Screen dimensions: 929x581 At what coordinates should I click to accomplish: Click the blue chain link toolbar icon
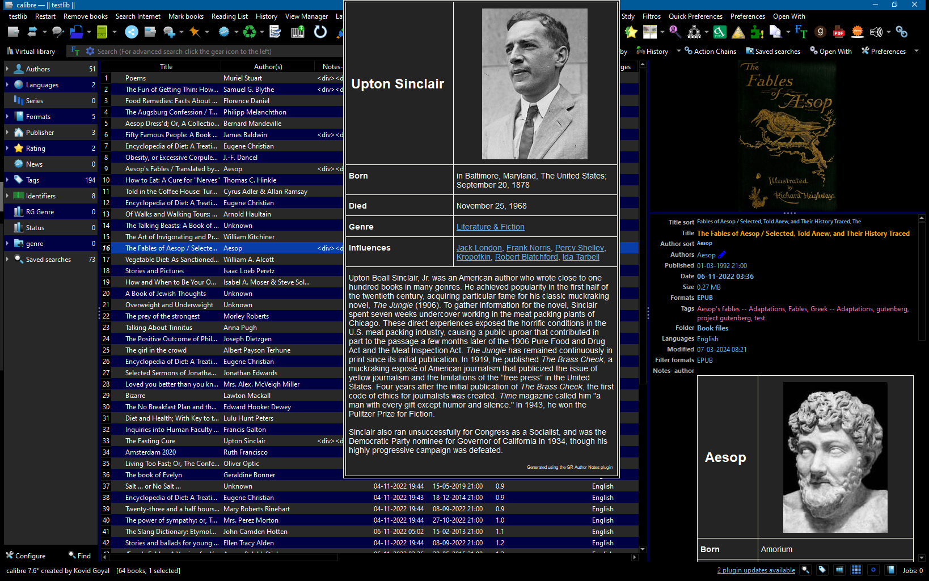tap(902, 32)
